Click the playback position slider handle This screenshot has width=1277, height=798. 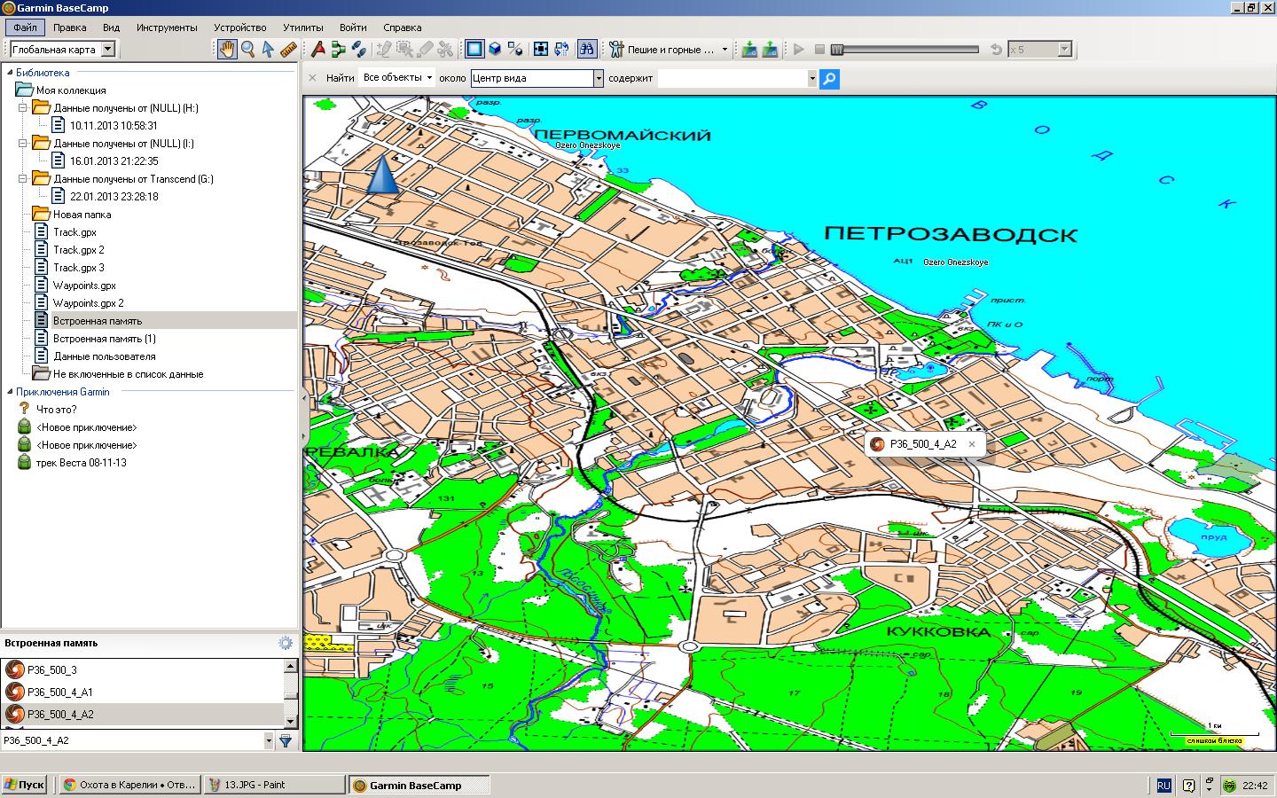coord(836,50)
